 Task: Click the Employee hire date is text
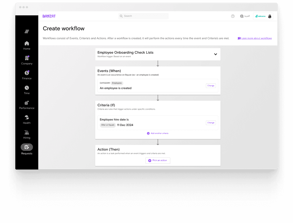(x=114, y=120)
